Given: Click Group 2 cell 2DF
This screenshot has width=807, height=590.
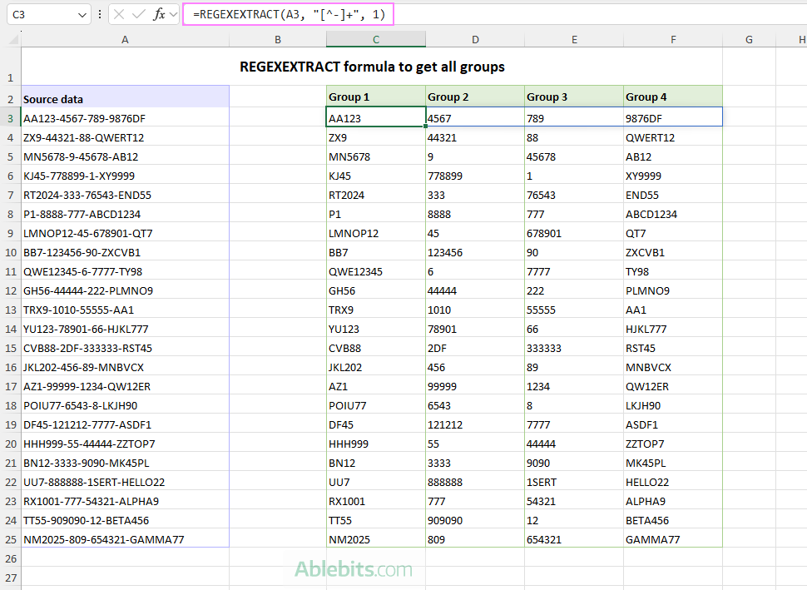Looking at the screenshot, I should pos(475,348).
